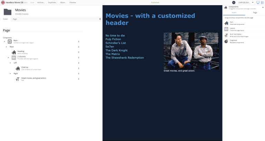The width and height of the screenshot is (265, 141).
Task: Open the user avatar menu
Action: click(234, 2)
